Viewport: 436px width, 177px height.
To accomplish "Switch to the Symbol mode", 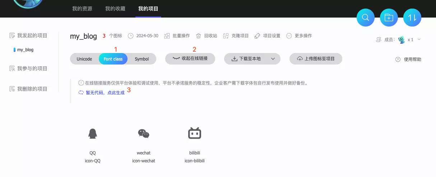I will tap(142, 59).
